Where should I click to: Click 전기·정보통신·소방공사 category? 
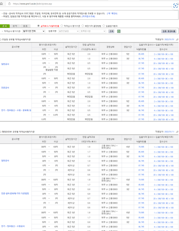tap(13, 226)
